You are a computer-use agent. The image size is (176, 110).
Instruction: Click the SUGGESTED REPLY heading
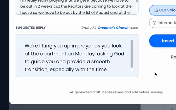31,28
